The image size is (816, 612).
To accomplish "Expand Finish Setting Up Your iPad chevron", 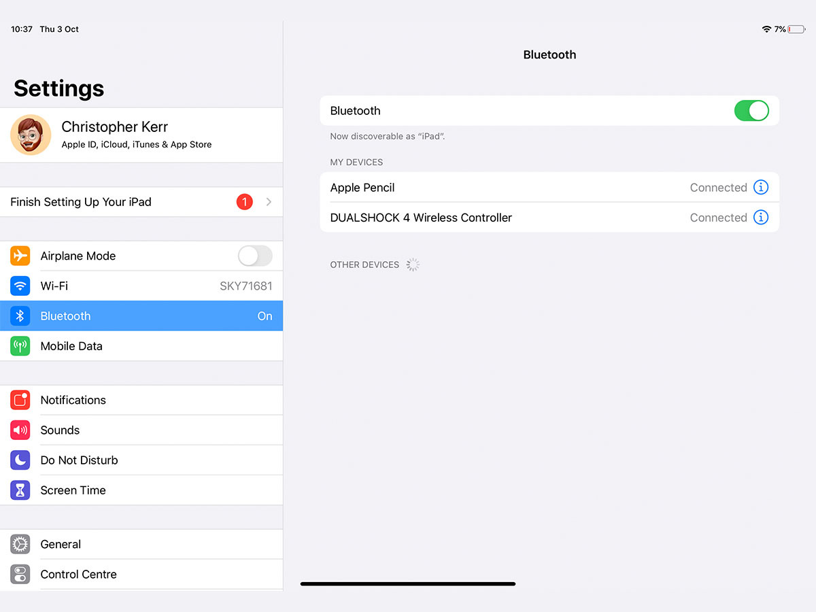I will tap(269, 202).
